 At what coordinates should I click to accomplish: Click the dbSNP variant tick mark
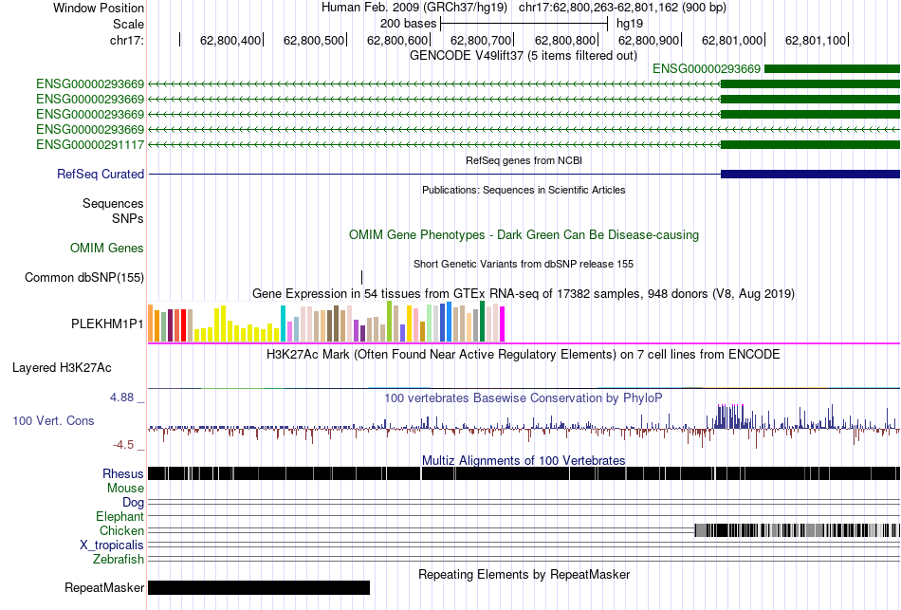[x=361, y=278]
